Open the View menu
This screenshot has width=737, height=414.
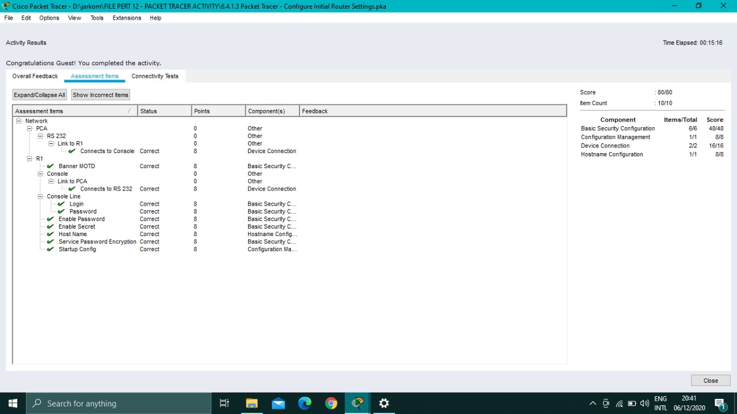pyautogui.click(x=74, y=18)
